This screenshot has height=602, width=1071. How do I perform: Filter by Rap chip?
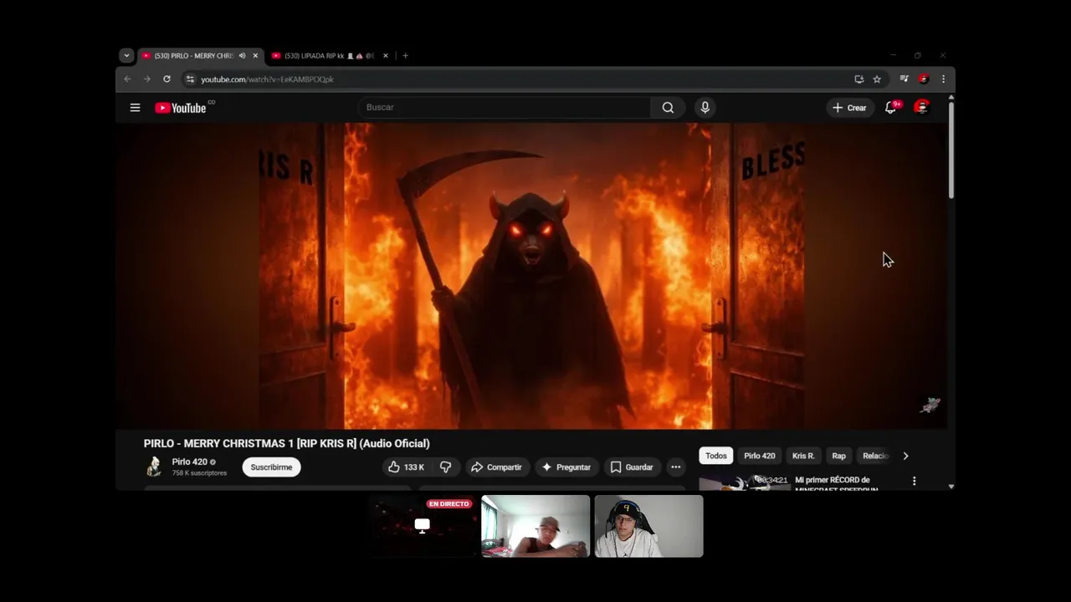(838, 456)
